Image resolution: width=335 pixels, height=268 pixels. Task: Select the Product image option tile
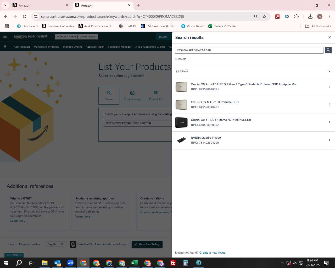tap(132, 96)
